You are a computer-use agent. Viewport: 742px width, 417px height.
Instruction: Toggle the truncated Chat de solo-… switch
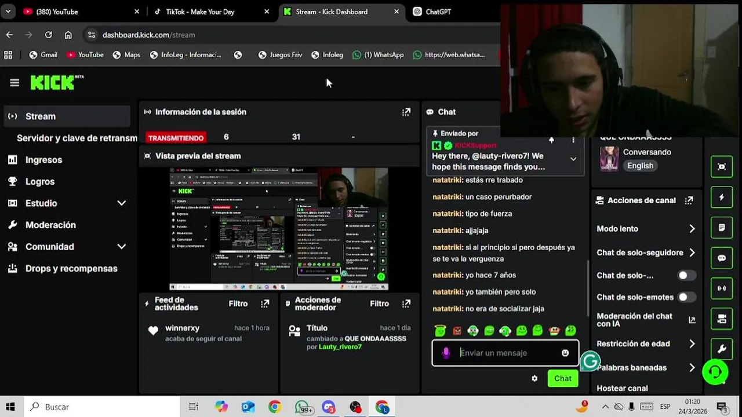(687, 276)
